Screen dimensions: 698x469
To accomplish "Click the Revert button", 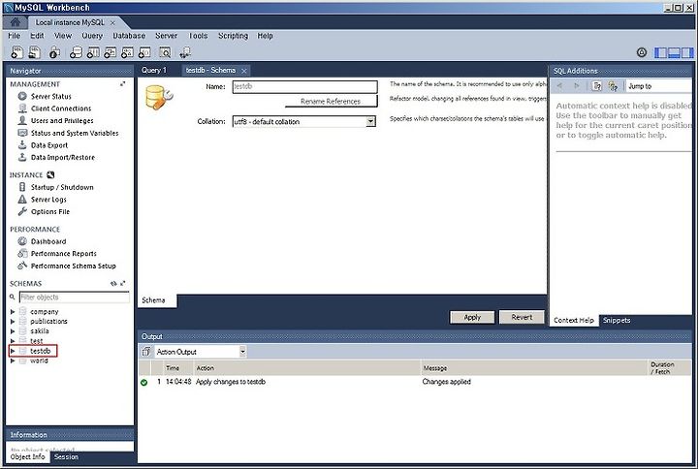I will 522,317.
